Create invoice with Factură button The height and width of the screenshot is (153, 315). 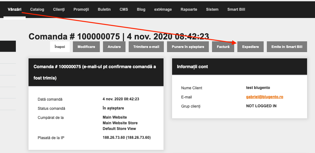(223, 47)
